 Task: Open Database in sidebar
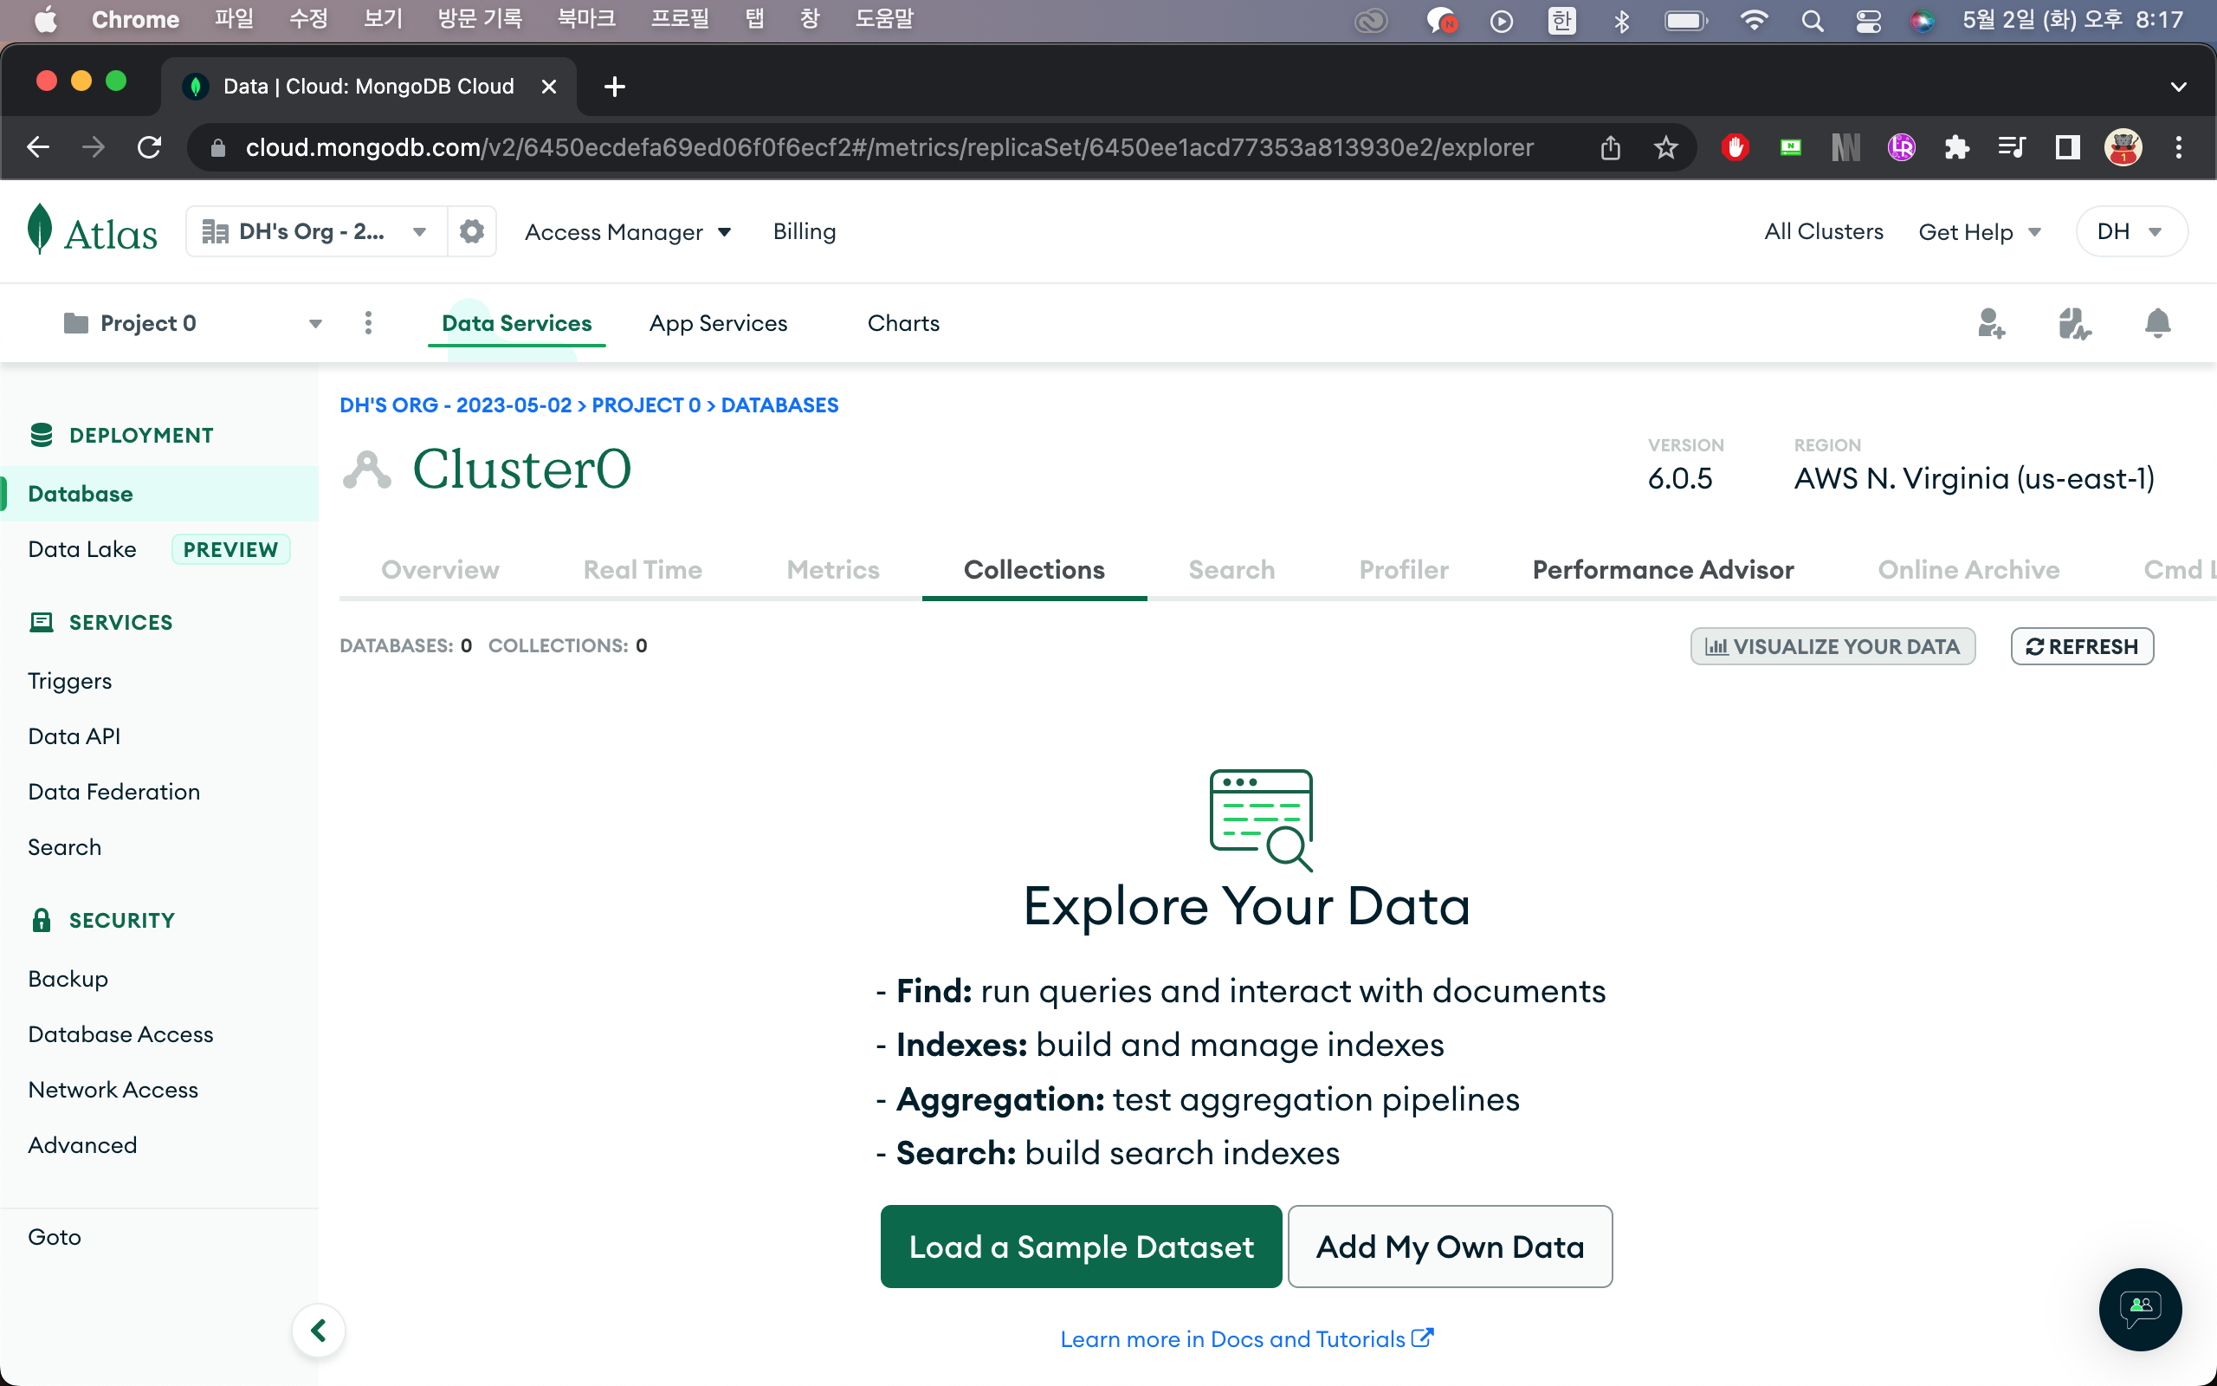click(x=159, y=493)
